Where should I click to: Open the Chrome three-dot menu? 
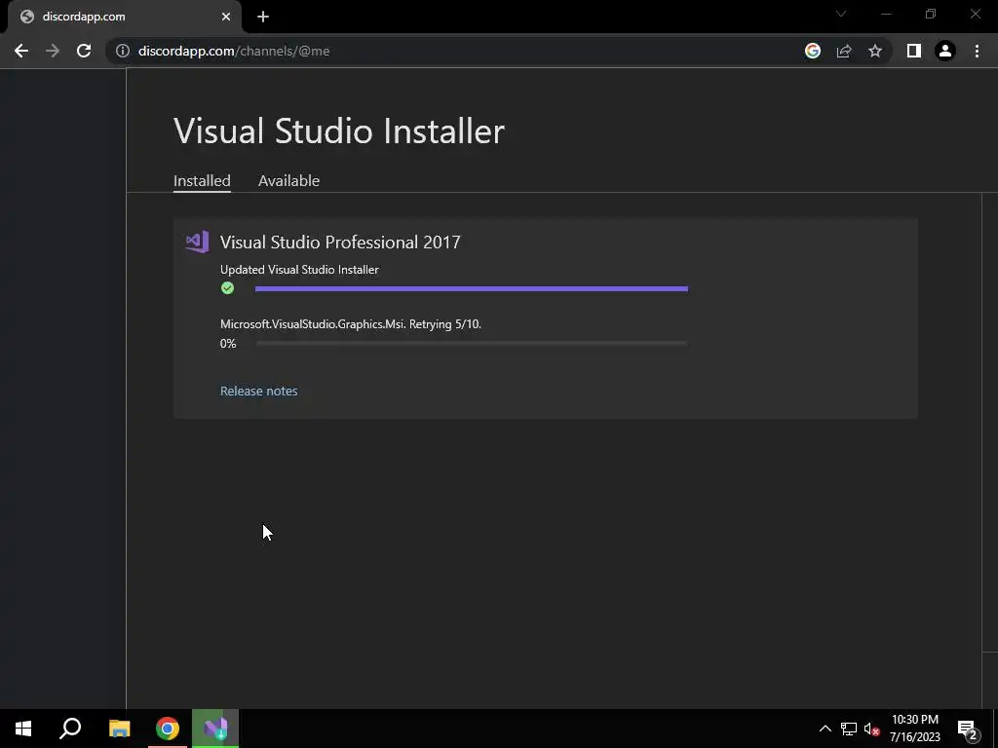[x=977, y=51]
